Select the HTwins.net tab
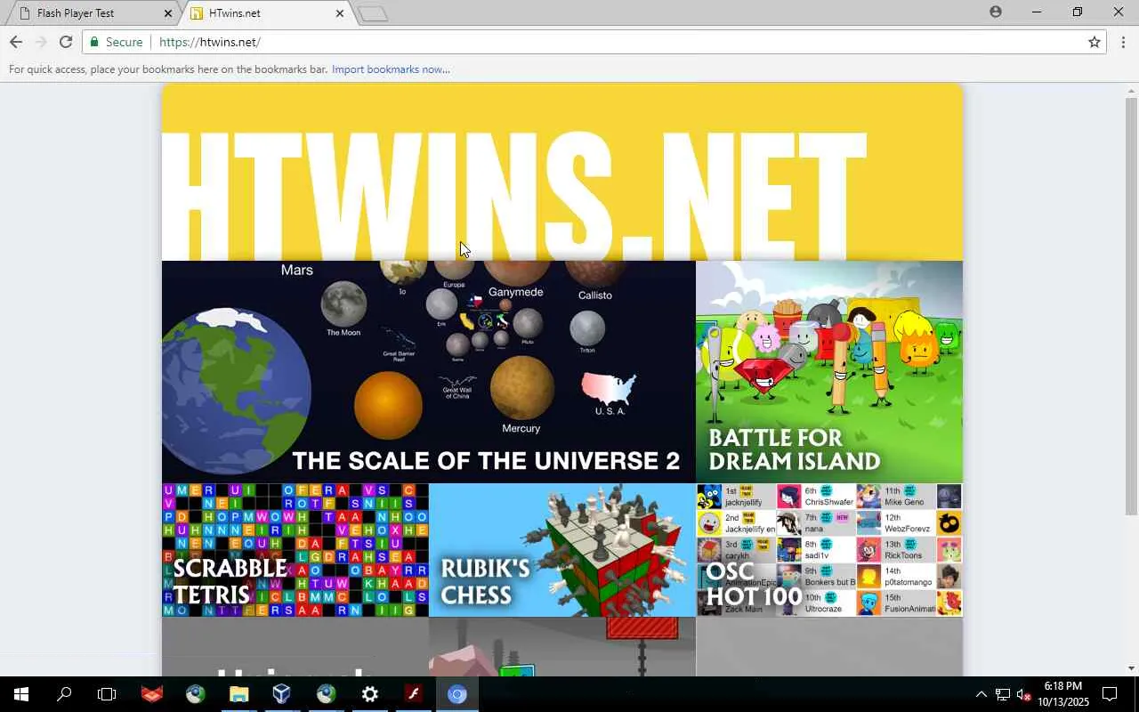This screenshot has height=712, width=1139. coord(265,13)
